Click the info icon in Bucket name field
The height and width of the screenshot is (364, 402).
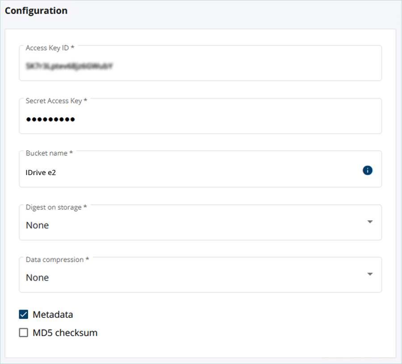(368, 170)
